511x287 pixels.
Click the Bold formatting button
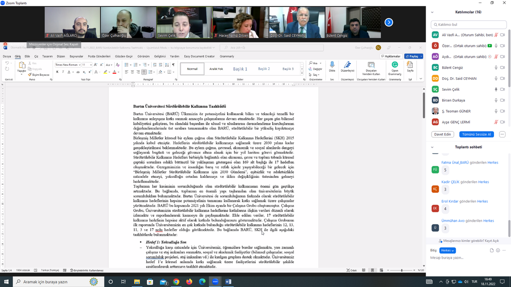(57, 72)
